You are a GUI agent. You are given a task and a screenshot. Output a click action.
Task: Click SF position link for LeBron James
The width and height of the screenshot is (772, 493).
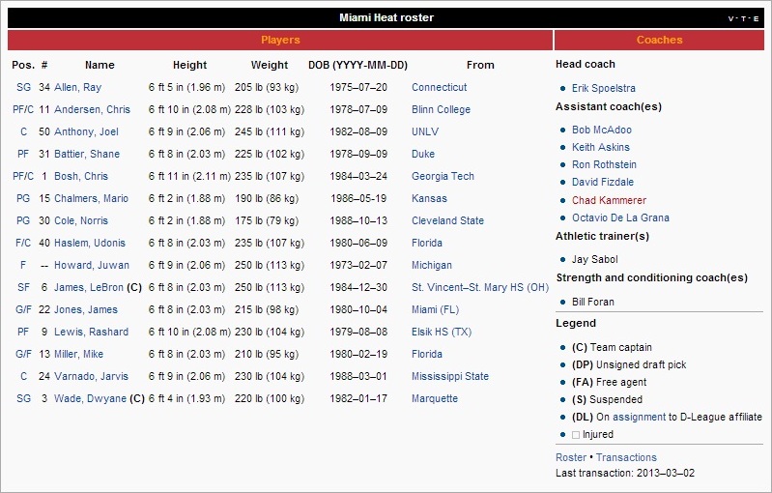click(x=23, y=287)
